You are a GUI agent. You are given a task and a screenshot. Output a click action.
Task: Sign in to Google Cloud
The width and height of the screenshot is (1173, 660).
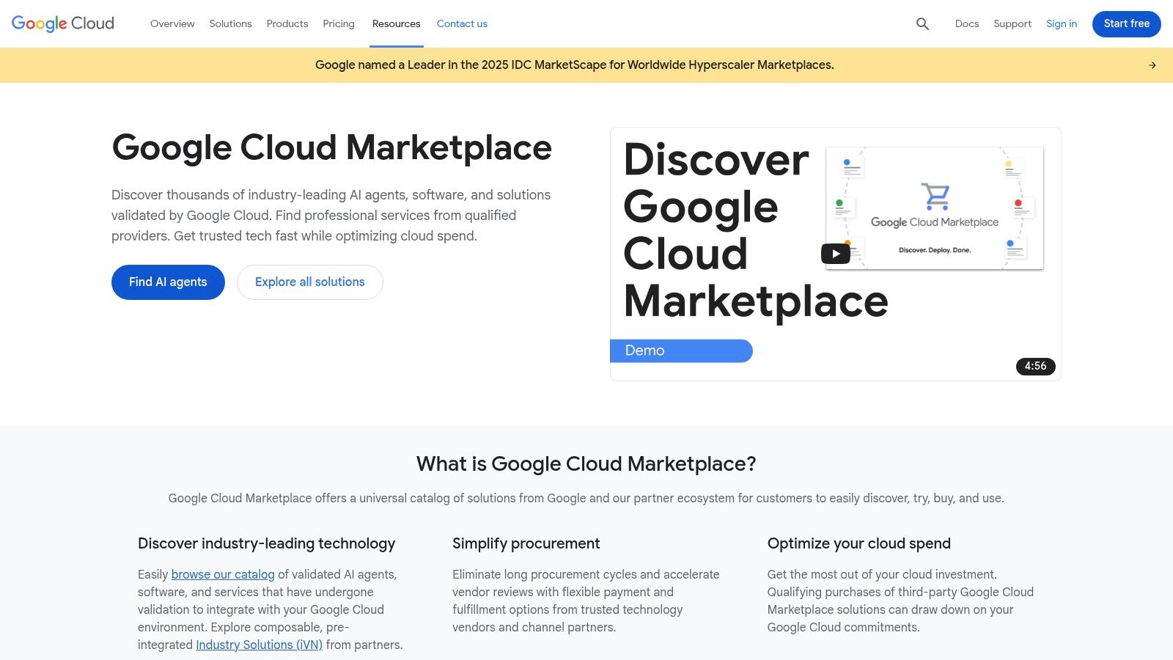tap(1062, 23)
